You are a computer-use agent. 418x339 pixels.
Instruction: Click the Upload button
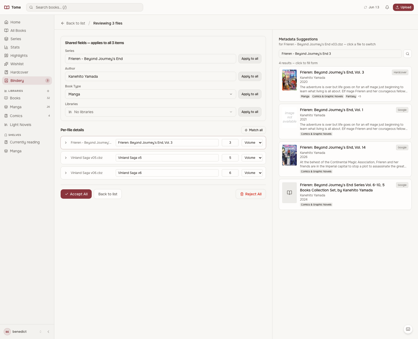pyautogui.click(x=403, y=7)
